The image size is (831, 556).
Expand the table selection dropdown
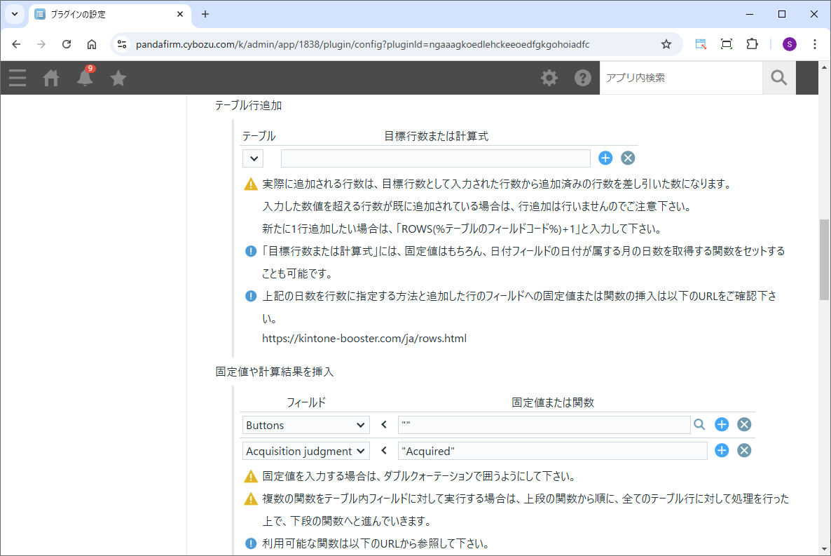pyautogui.click(x=253, y=158)
